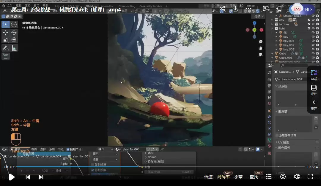
Task: Download the video using the download icon
Action: point(235,9)
